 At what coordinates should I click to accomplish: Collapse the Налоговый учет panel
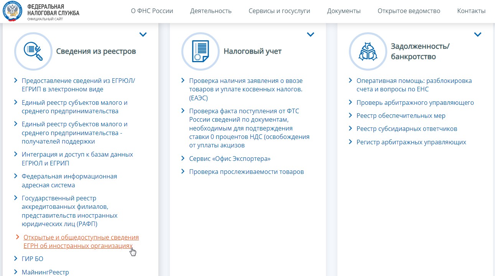pos(311,34)
